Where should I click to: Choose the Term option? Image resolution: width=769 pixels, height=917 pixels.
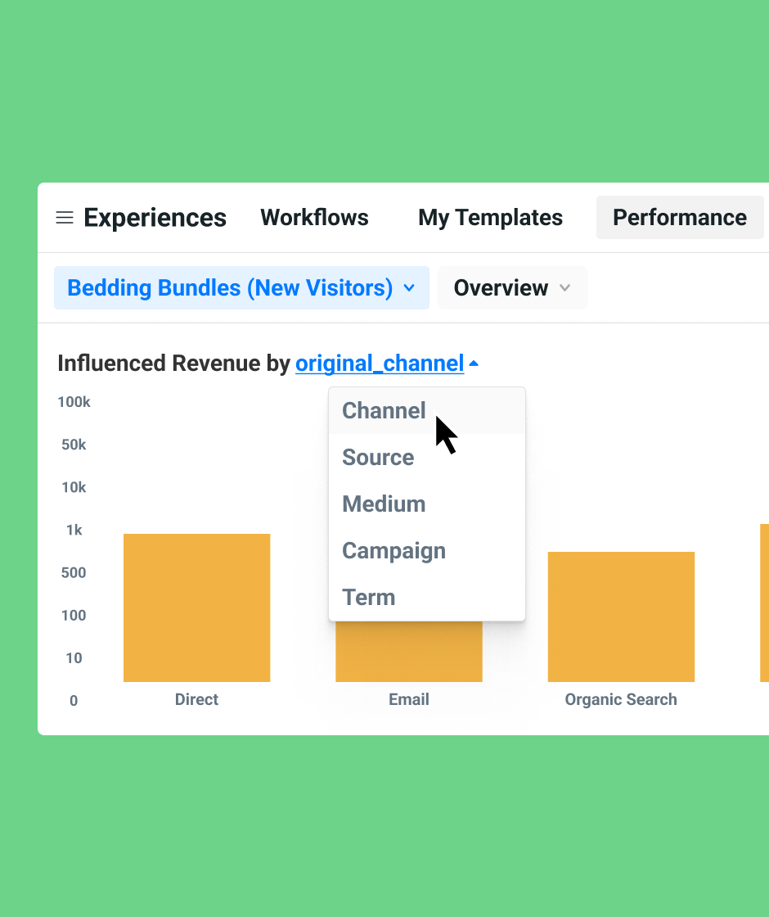tap(369, 597)
